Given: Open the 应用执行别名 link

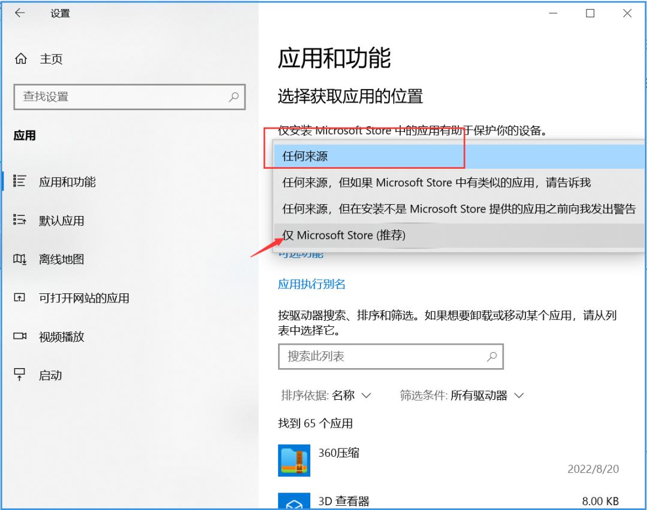Looking at the screenshot, I should pyautogui.click(x=311, y=286).
